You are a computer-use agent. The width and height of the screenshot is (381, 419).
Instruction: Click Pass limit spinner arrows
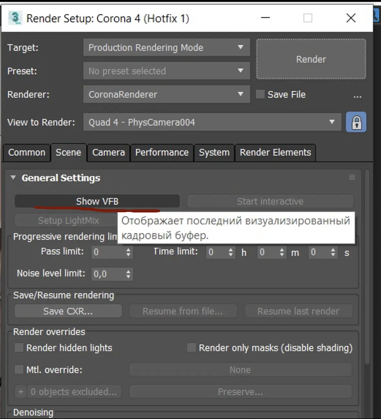pos(128,252)
